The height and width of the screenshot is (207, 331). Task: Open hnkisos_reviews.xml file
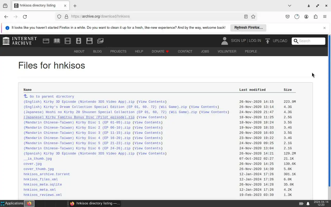point(43,195)
